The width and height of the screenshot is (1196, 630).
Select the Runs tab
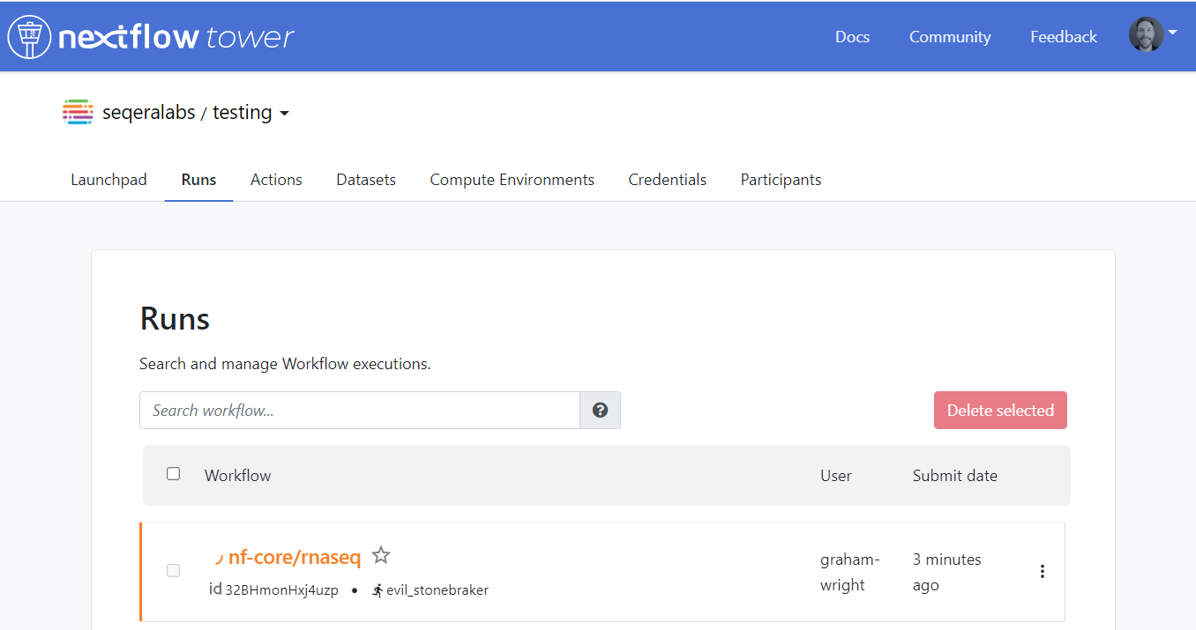198,179
